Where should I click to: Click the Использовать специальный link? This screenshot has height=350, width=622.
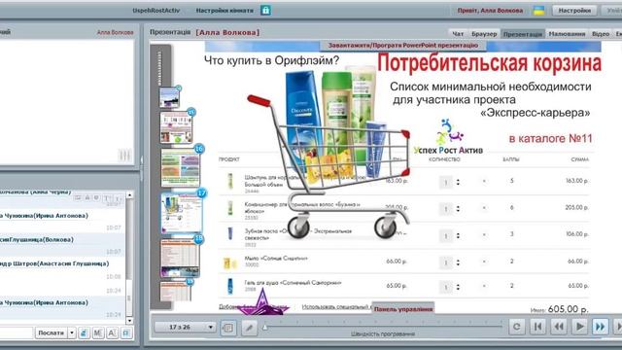pos(336,307)
